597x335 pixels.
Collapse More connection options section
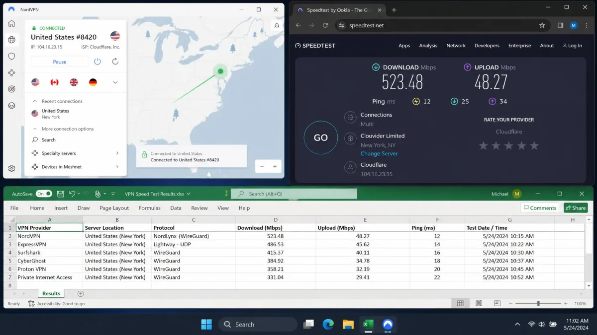tap(35, 129)
